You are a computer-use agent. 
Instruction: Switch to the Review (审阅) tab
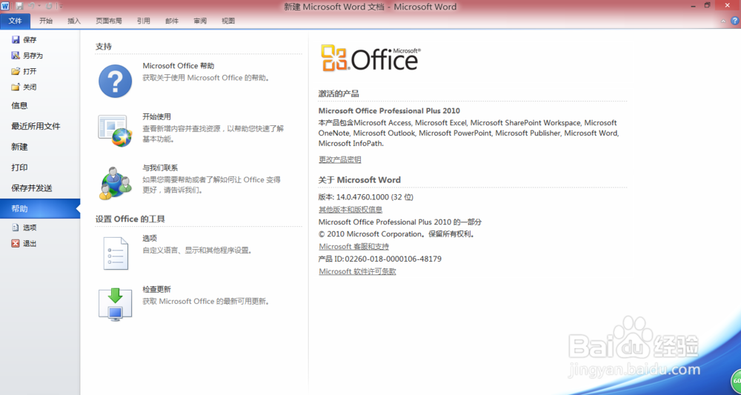200,21
